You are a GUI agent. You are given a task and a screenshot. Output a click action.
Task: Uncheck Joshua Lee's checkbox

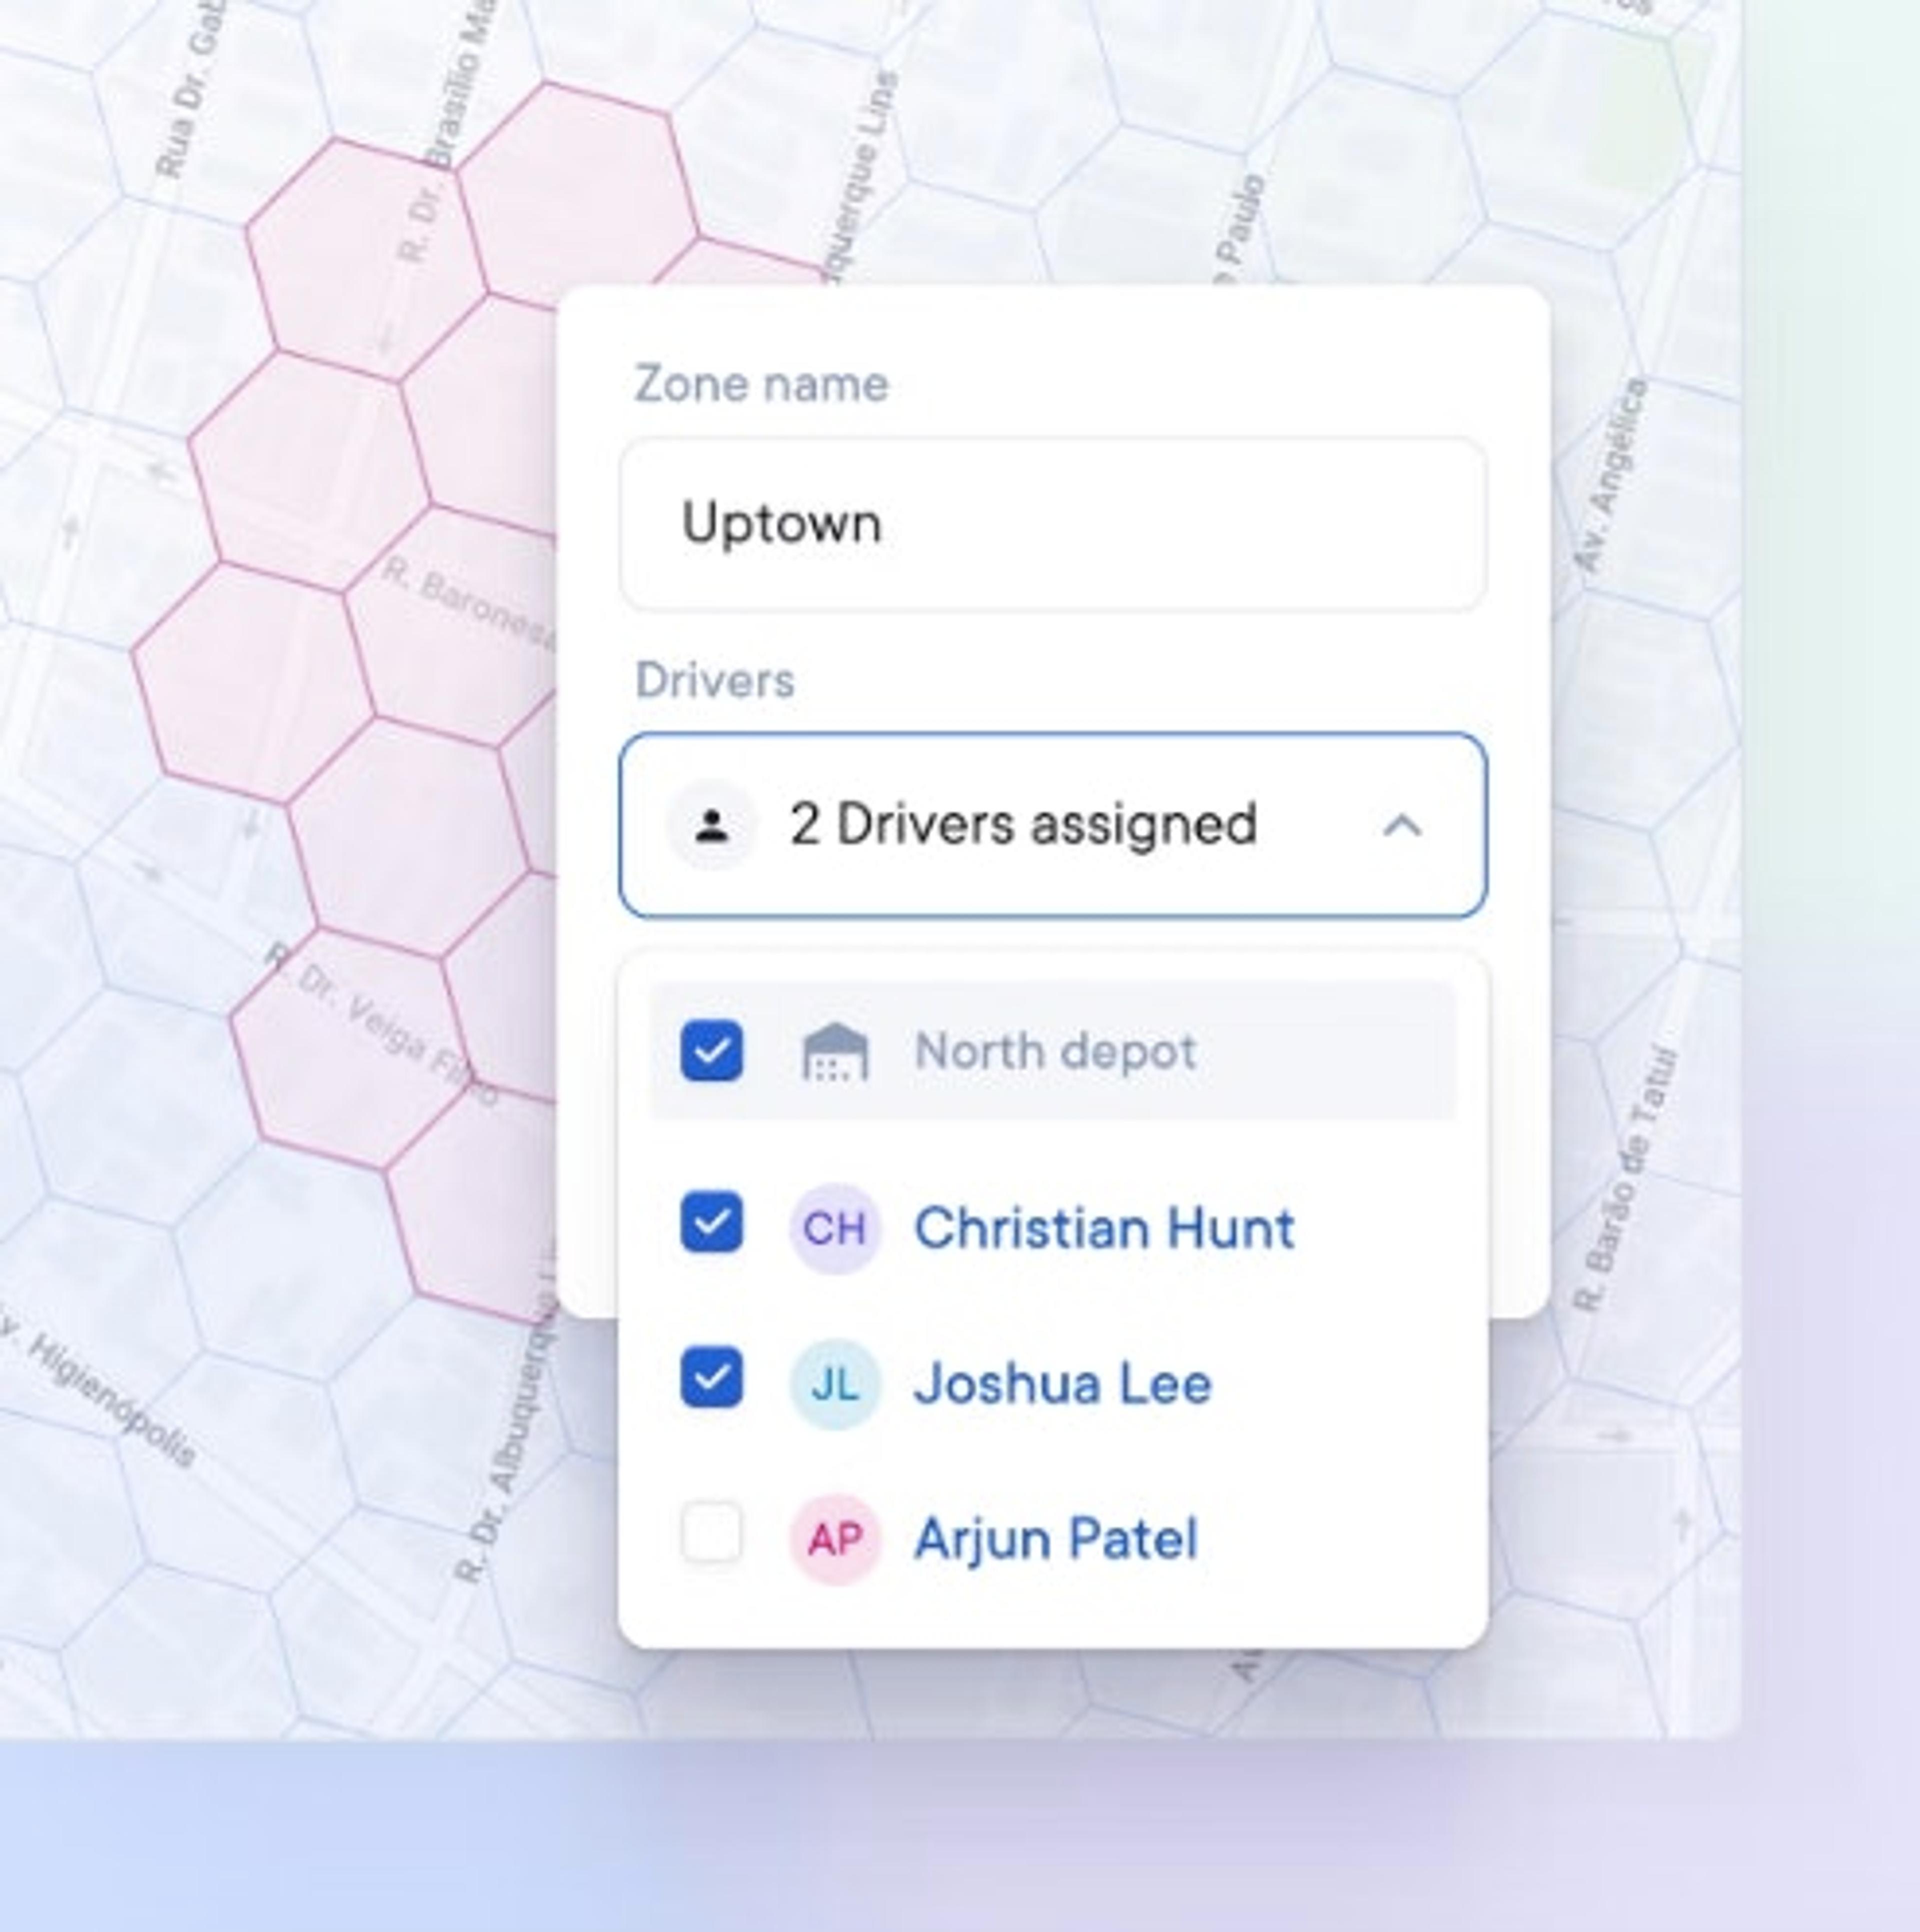[x=712, y=1377]
